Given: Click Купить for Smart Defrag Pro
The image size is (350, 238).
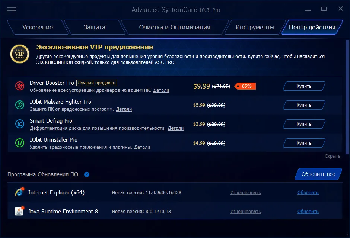Looking at the screenshot, I should click(304, 124).
